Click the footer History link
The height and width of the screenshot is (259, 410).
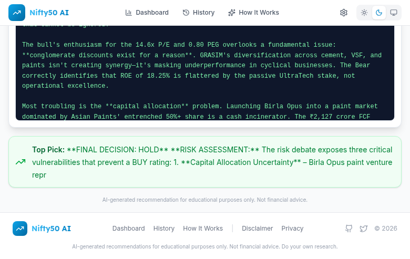(x=164, y=229)
